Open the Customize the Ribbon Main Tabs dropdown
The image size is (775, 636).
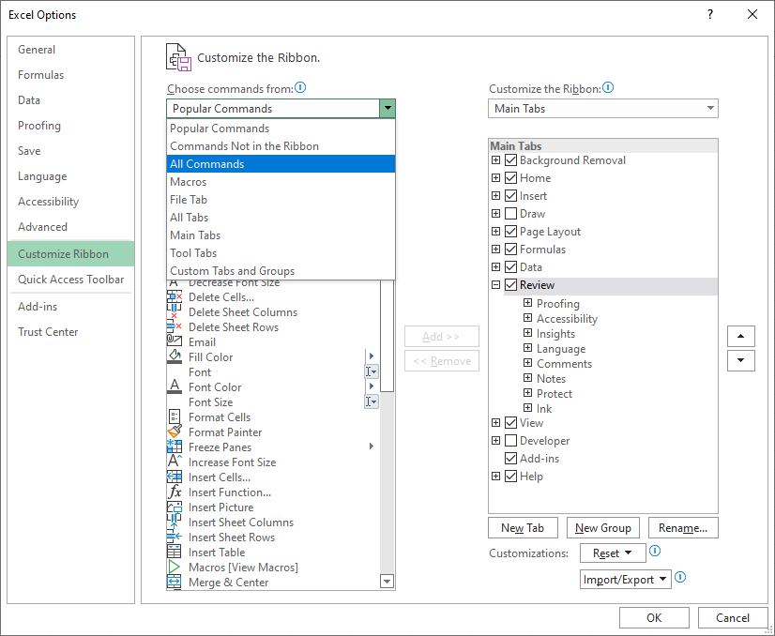(603, 109)
